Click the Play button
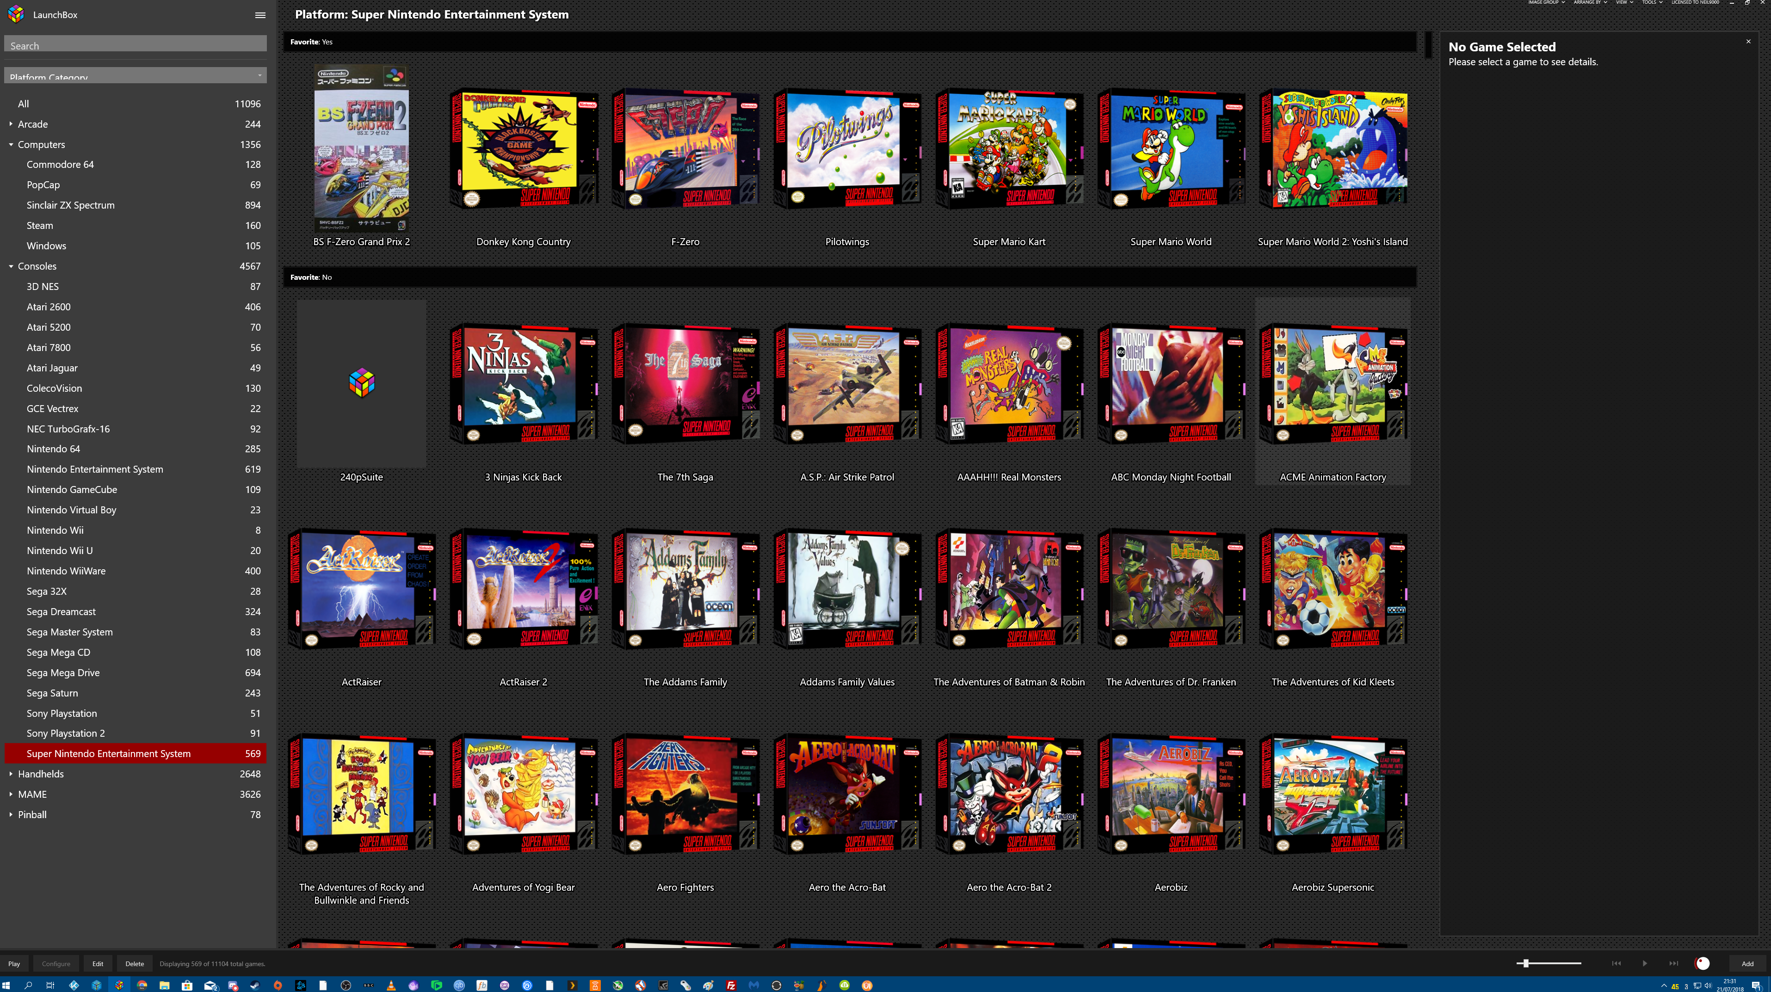This screenshot has height=992, width=1771. (x=14, y=963)
